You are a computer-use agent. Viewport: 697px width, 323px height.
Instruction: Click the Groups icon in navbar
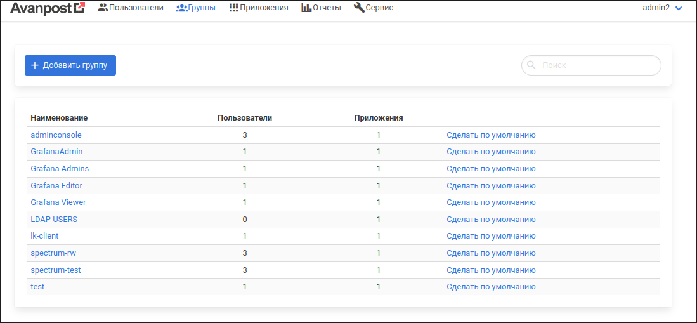(x=181, y=8)
